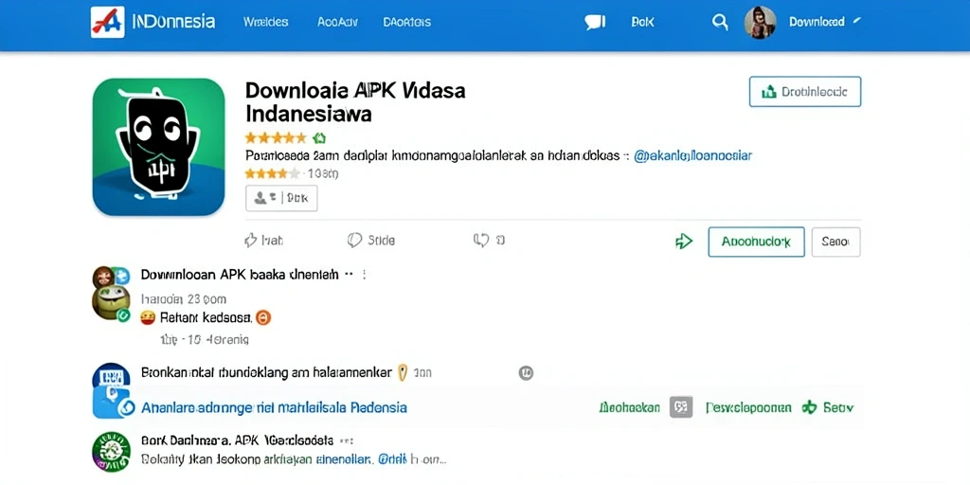Viewport: 970px width, 485px height.
Task: Click the Seoo button
Action: coord(835,242)
